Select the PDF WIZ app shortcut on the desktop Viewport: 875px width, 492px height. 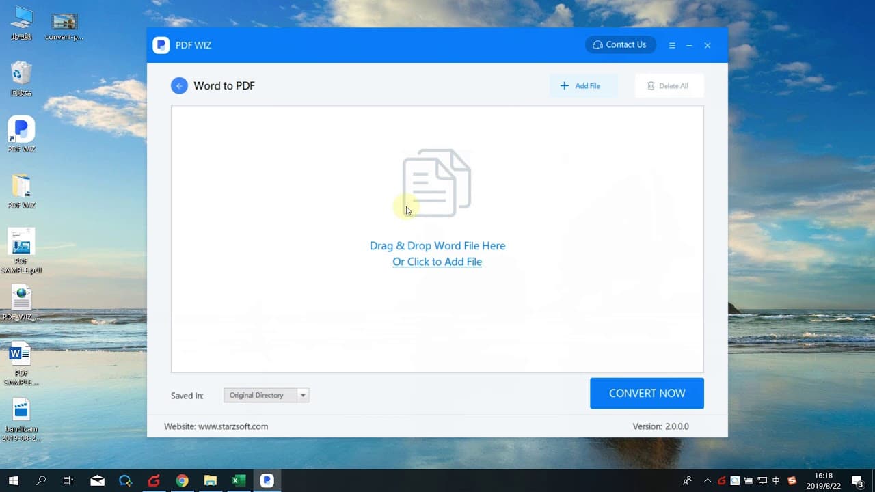pyautogui.click(x=21, y=134)
